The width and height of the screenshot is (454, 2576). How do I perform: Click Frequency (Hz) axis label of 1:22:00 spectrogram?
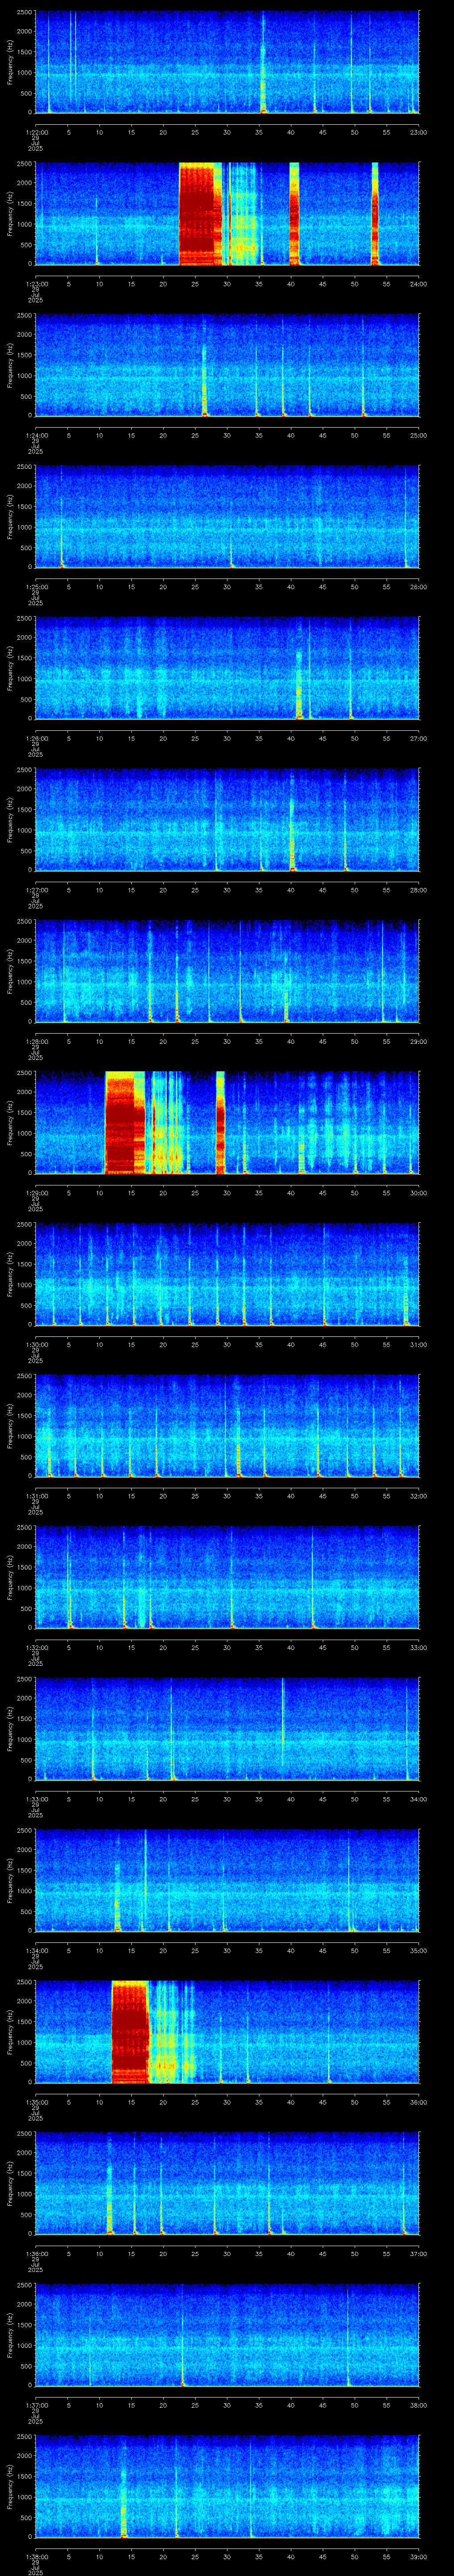[x=10, y=62]
